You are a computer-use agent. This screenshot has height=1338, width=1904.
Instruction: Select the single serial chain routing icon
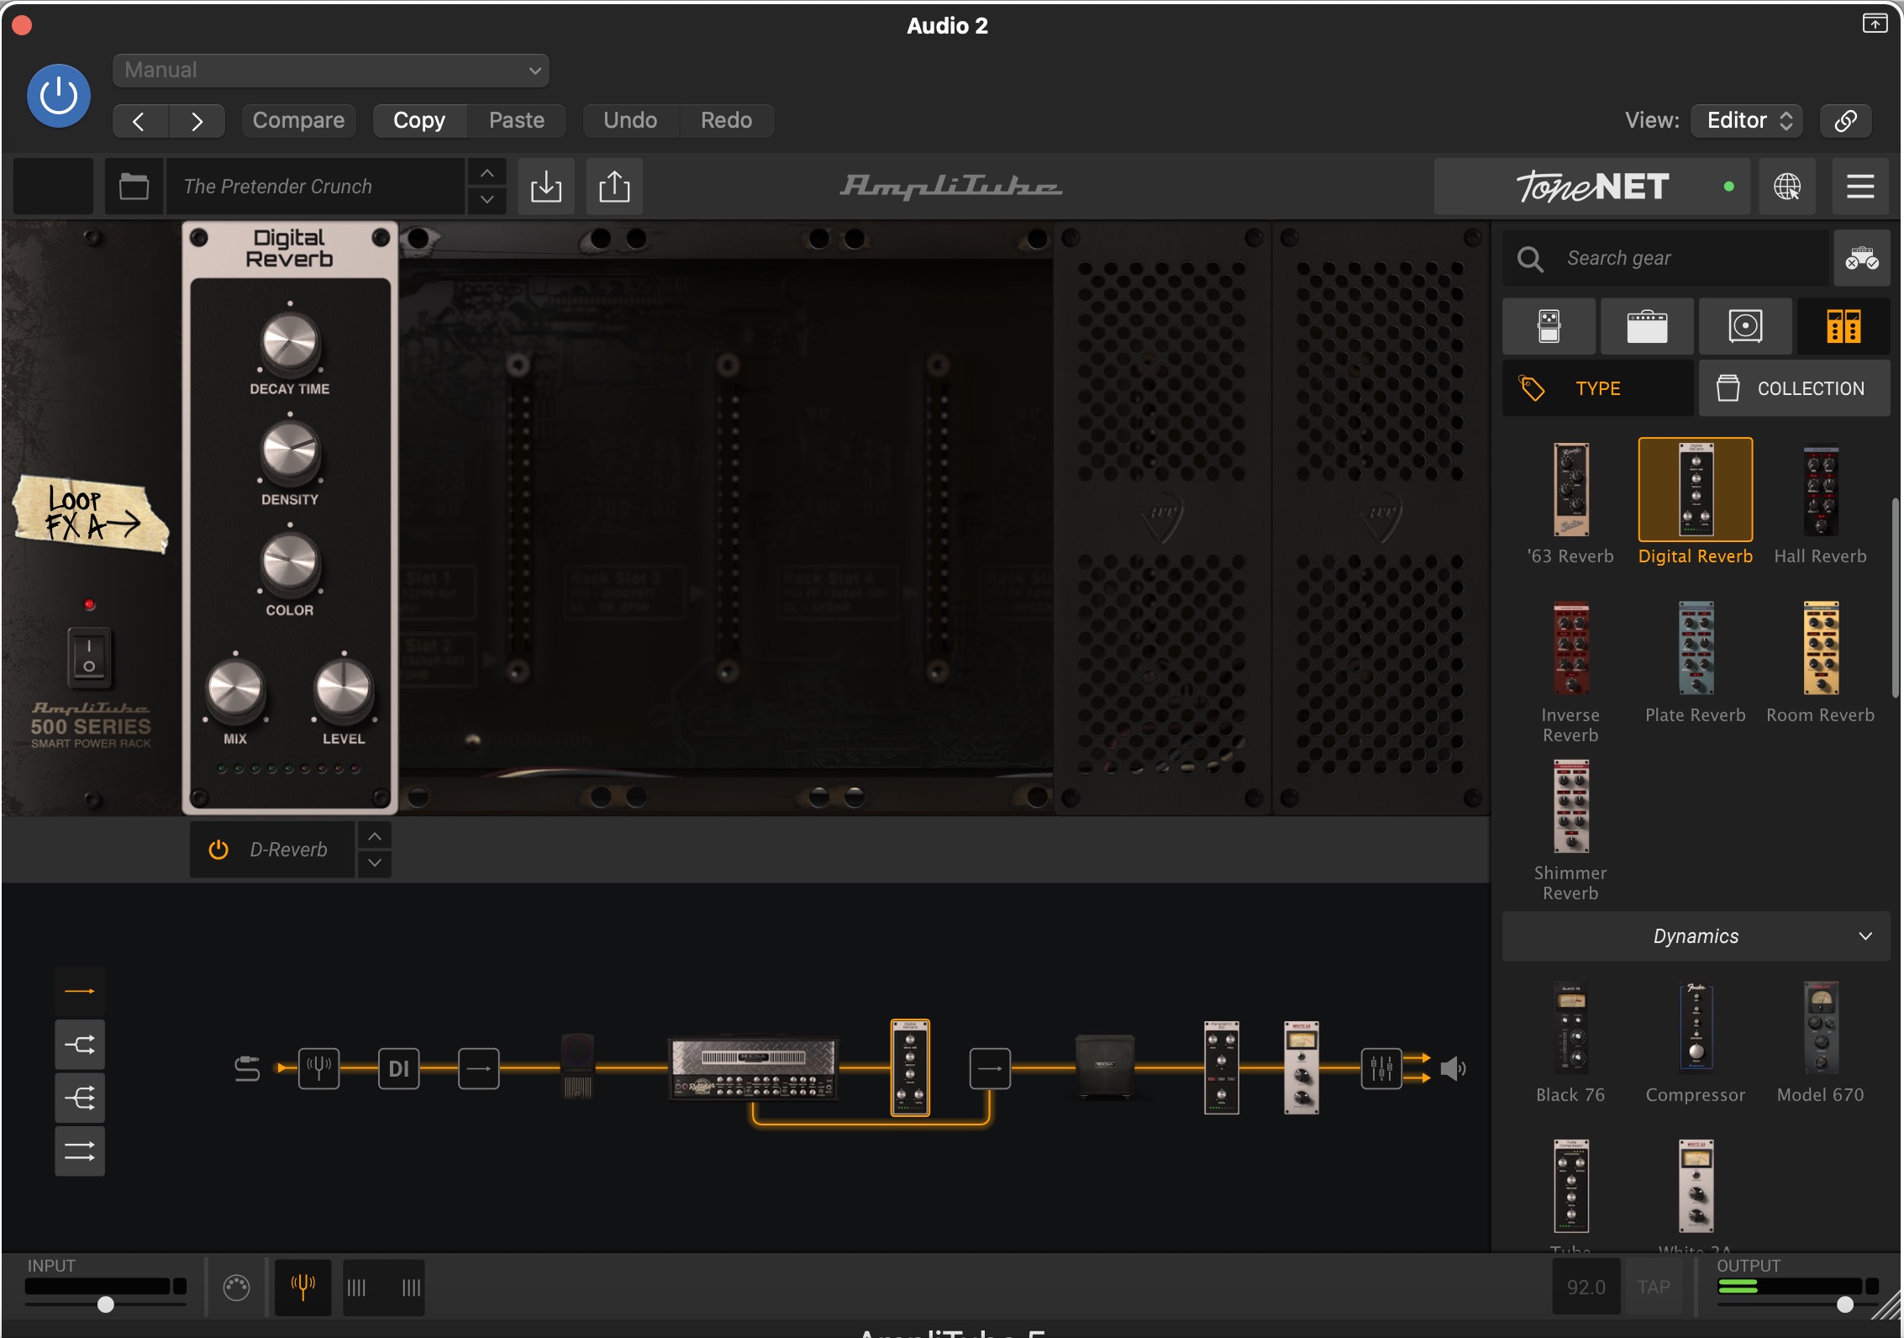pyautogui.click(x=80, y=992)
